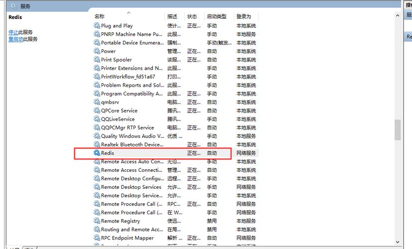This screenshot has width=412, height=249.
Task: Click the 服务 magnifier icon in the header
Action: point(13,6)
